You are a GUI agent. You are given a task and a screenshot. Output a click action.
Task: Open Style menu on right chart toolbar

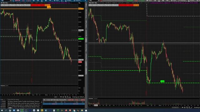tap(174, 1)
